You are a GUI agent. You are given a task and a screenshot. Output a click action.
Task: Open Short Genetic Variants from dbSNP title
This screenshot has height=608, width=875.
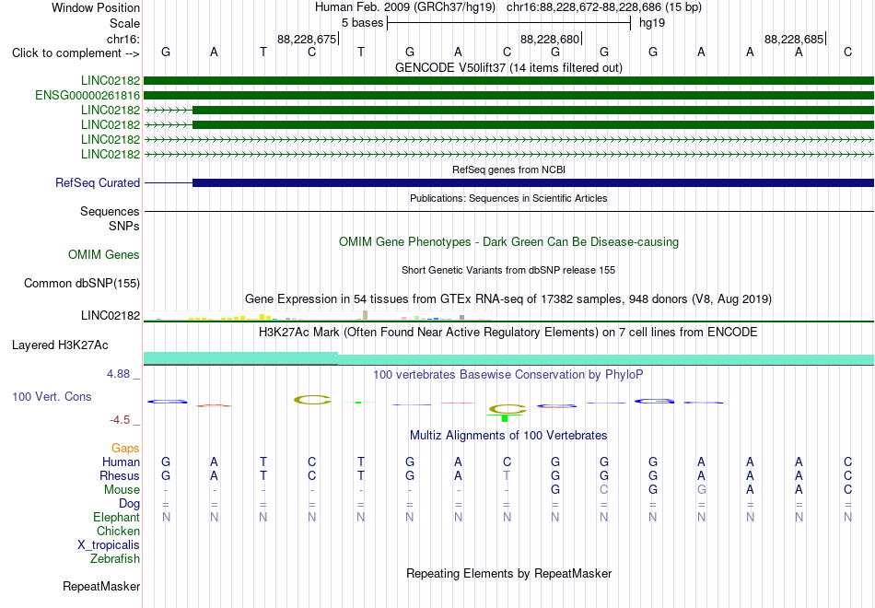coord(508,270)
